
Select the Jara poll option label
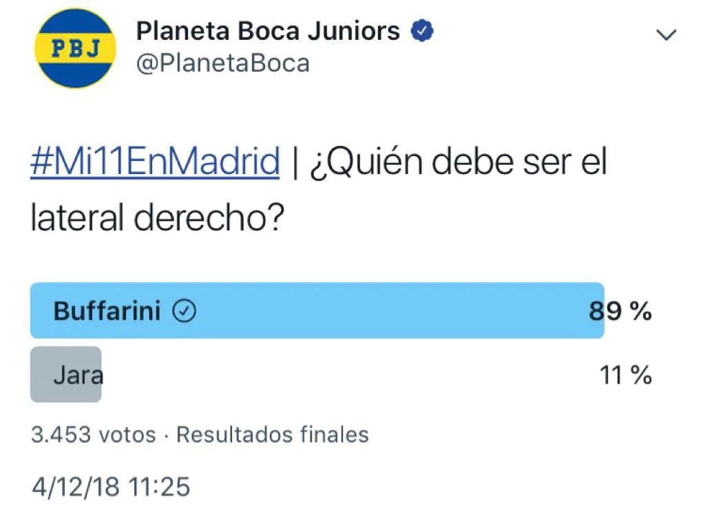pos(78,376)
